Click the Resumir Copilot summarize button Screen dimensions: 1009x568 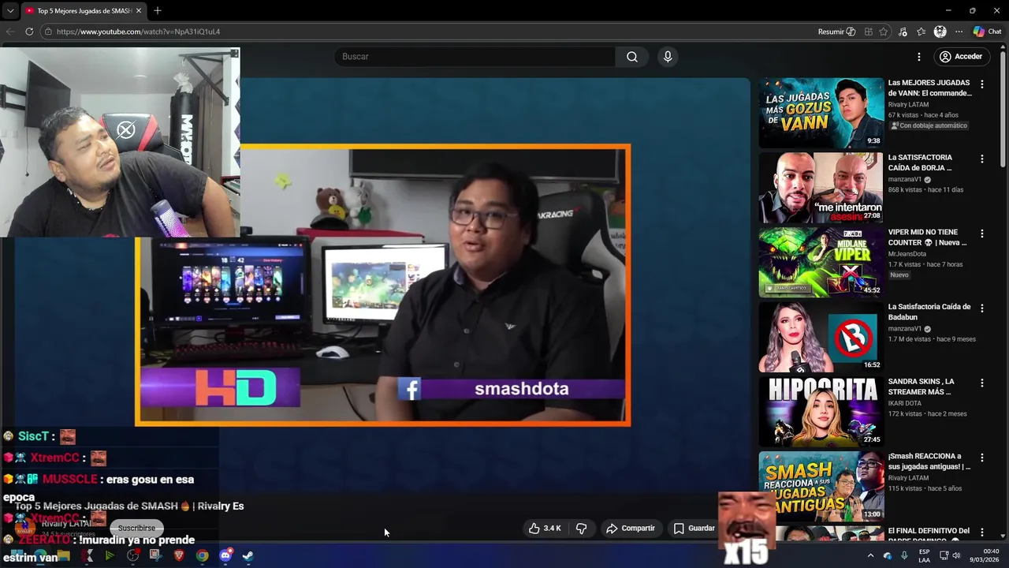tap(837, 32)
